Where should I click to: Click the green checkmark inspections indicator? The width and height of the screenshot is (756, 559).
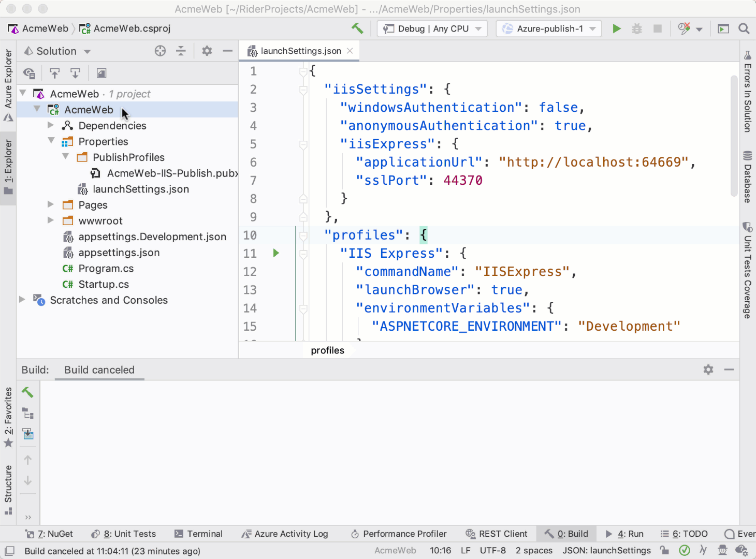click(x=684, y=550)
